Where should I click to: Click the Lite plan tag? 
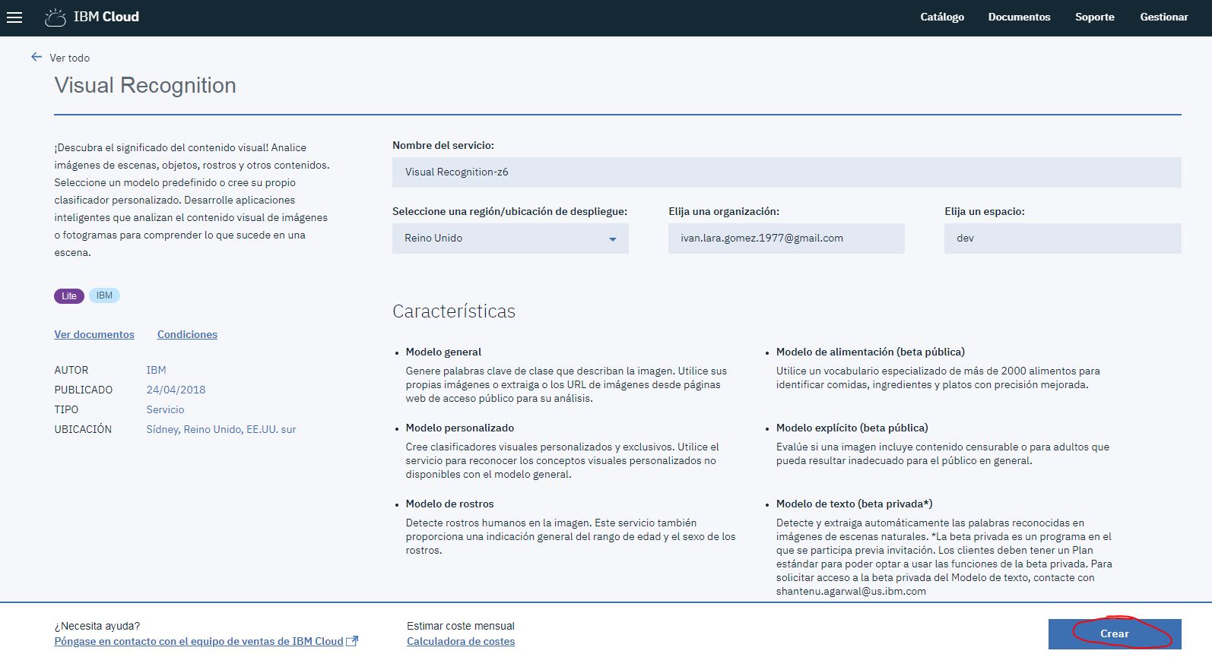69,296
